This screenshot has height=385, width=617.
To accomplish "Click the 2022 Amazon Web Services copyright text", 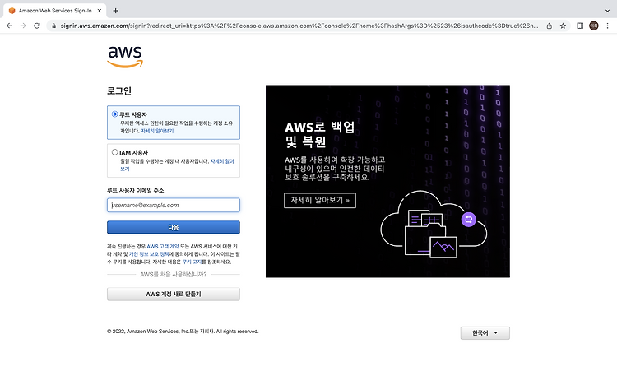I will pos(183,332).
